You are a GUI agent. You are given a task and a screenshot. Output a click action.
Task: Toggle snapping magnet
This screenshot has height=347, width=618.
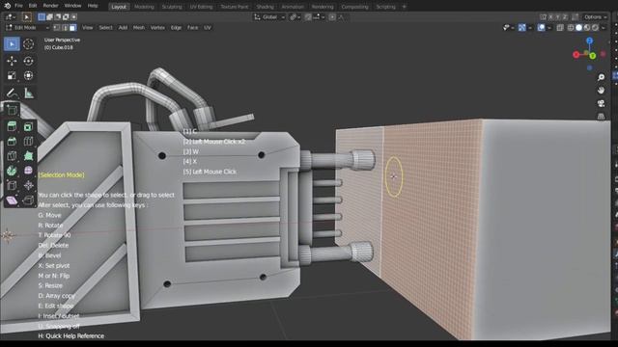pos(308,17)
